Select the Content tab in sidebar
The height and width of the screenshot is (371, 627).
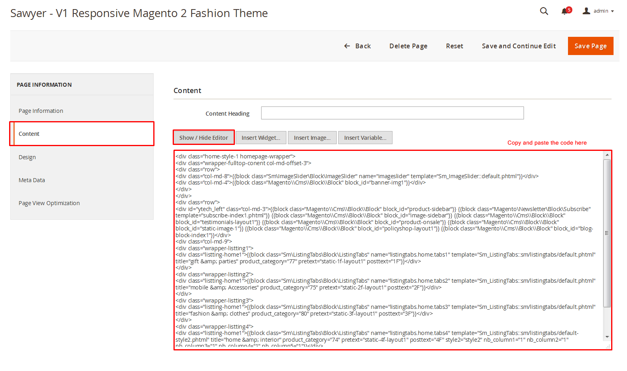[x=82, y=134]
